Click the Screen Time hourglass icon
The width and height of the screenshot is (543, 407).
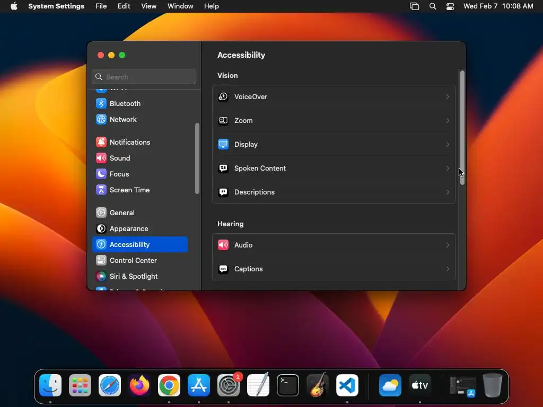point(101,190)
